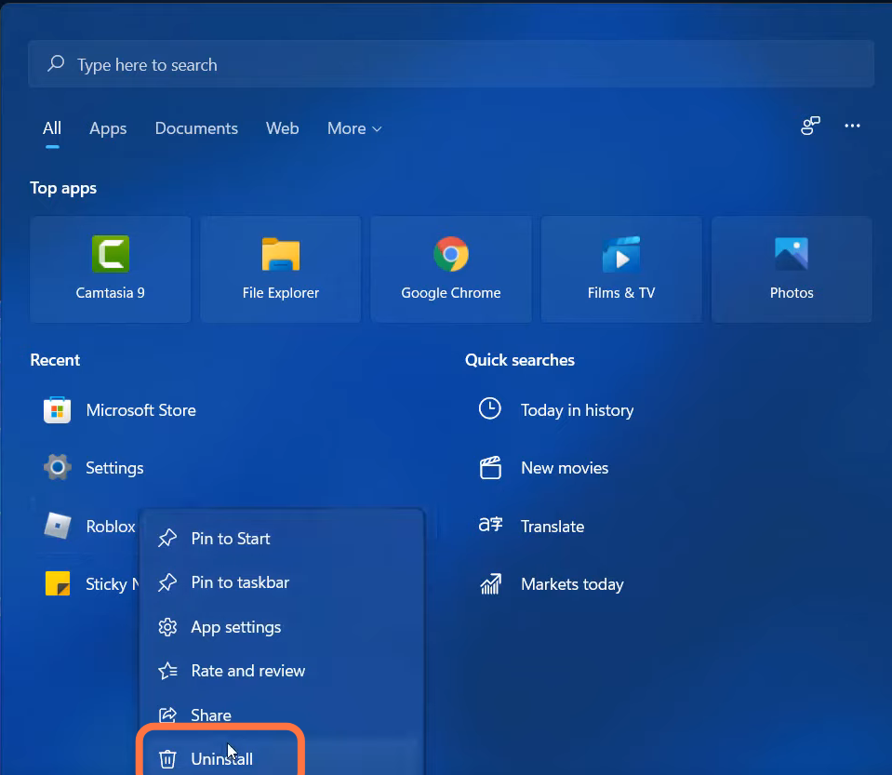Switch to the All tab

(52, 128)
